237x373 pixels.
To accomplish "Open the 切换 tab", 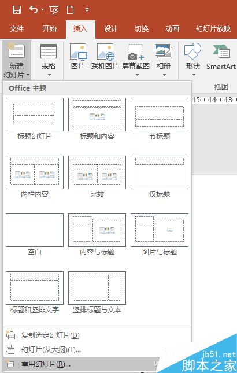I will [142, 29].
